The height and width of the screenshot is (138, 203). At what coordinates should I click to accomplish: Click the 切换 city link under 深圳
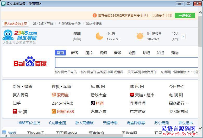click(x=77, y=39)
